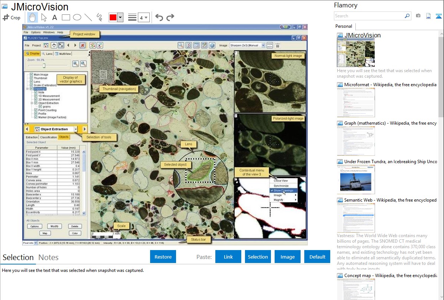
Task: Open the Lens tab in JMicroVision
Action: point(47,54)
